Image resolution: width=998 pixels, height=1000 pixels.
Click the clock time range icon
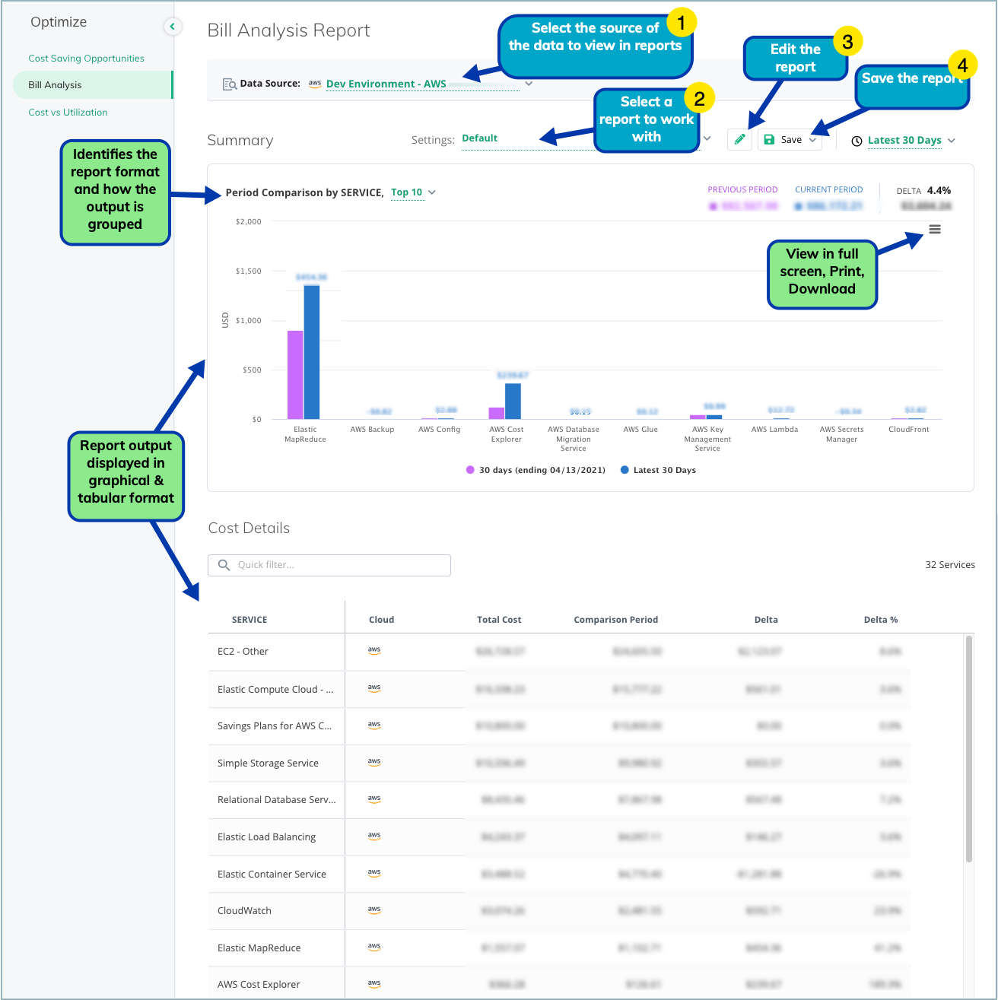coord(857,141)
